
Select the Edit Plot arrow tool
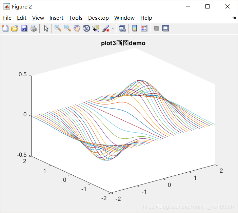pos(46,28)
